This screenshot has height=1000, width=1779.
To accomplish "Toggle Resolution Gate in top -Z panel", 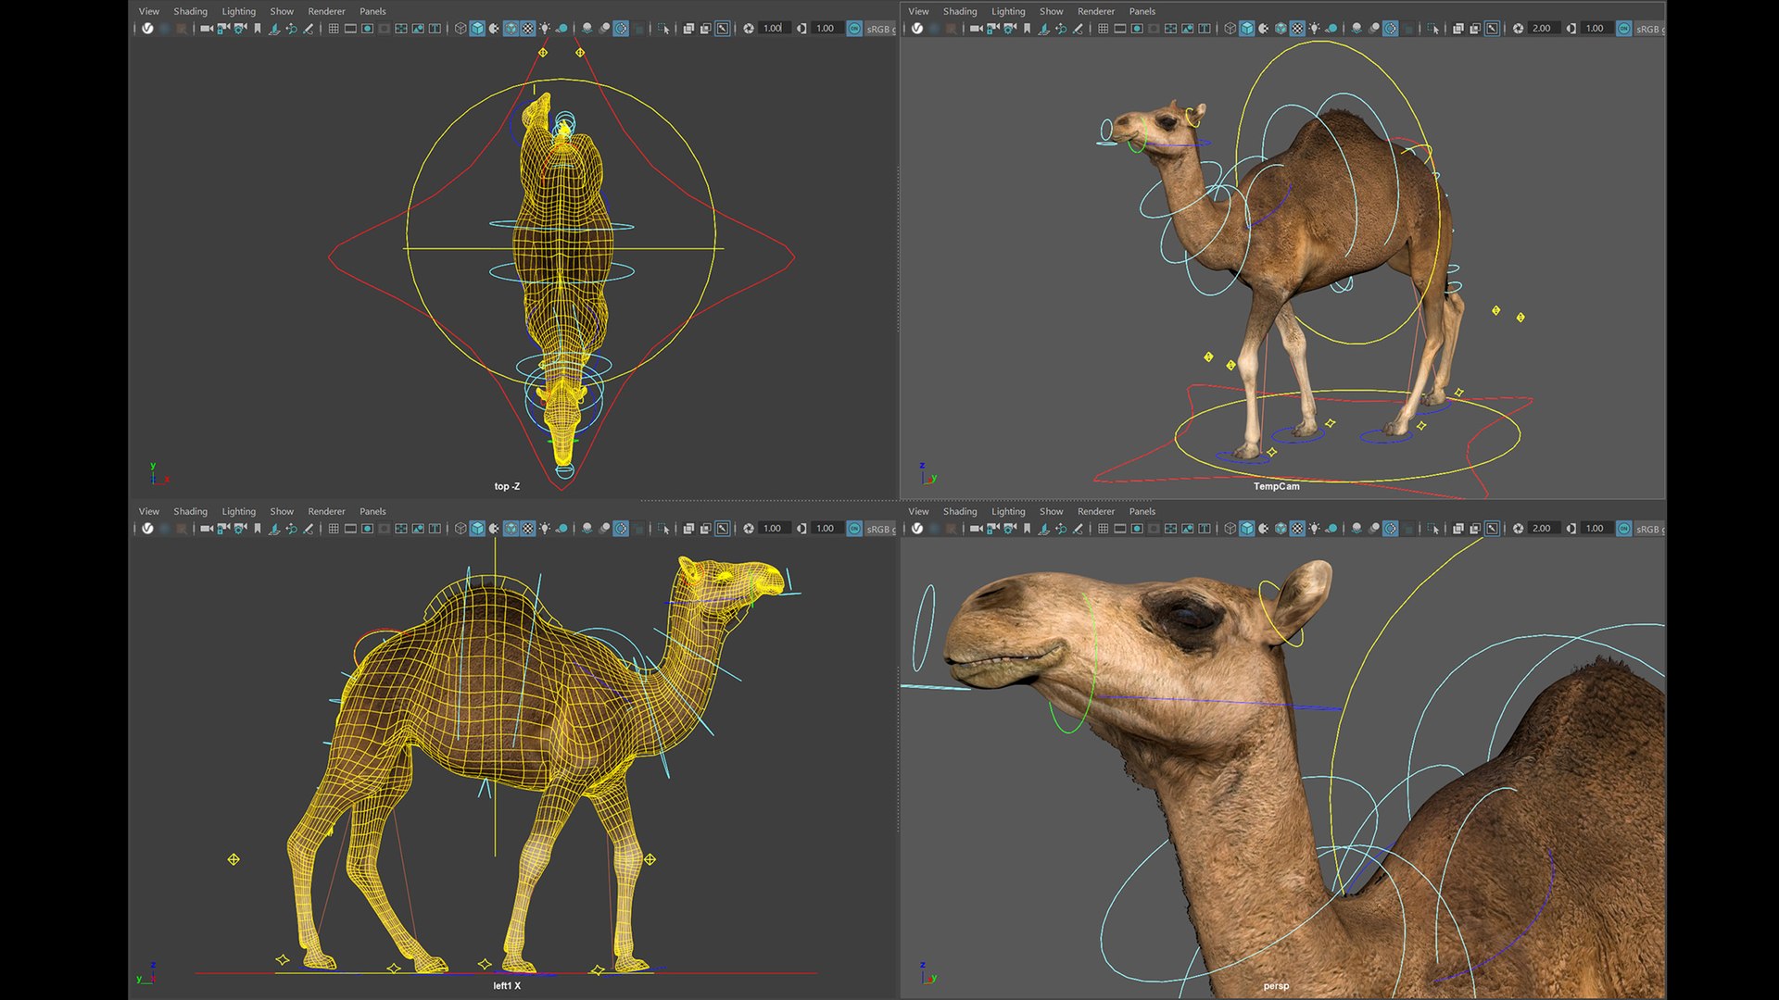I will (368, 29).
